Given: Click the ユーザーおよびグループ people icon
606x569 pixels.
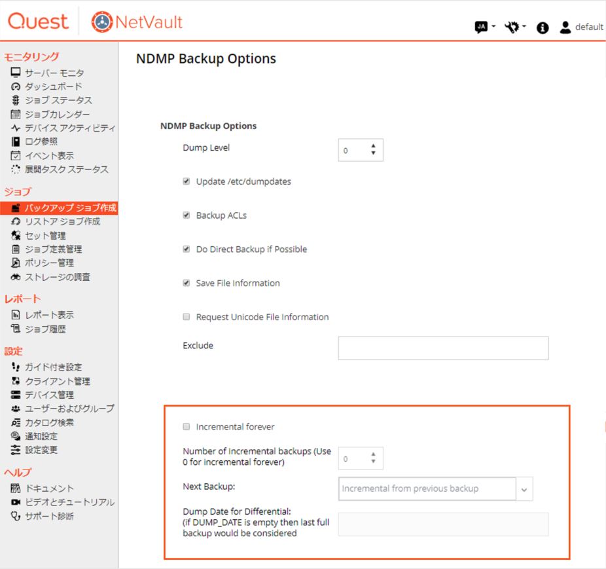Looking at the screenshot, I should (16, 409).
